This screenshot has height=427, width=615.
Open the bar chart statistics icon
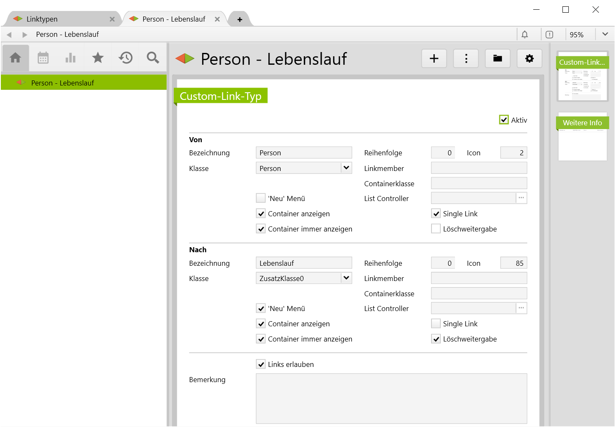point(70,58)
